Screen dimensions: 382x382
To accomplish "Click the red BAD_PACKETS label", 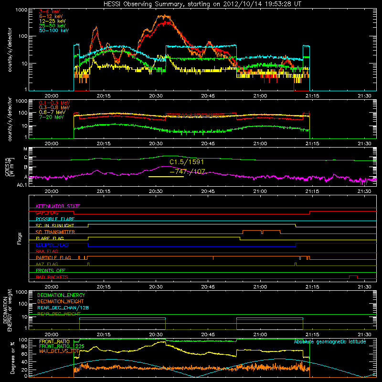I will (52, 277).
